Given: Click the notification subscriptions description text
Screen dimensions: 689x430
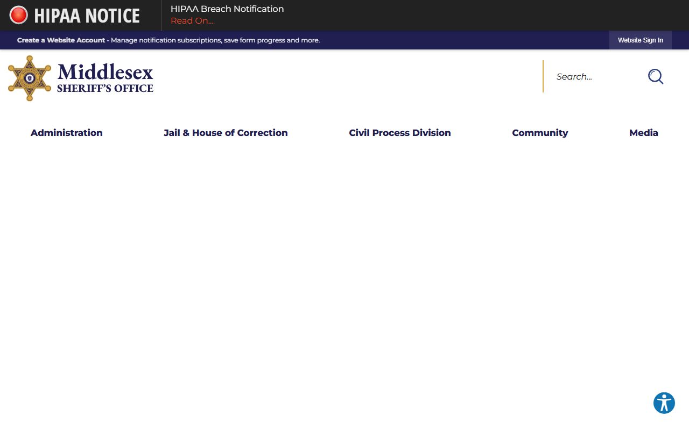Looking at the screenshot, I should click(x=215, y=40).
